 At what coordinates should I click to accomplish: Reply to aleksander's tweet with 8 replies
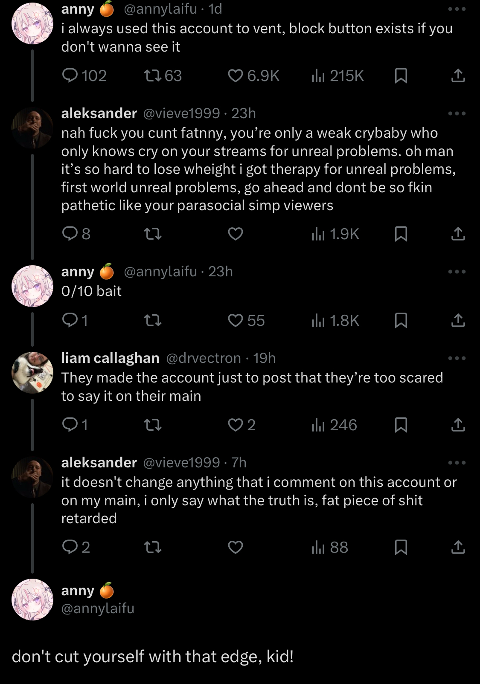(x=70, y=234)
